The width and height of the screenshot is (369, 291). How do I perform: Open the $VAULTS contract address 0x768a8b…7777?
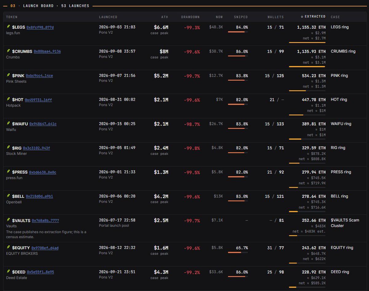[x=46, y=221]
